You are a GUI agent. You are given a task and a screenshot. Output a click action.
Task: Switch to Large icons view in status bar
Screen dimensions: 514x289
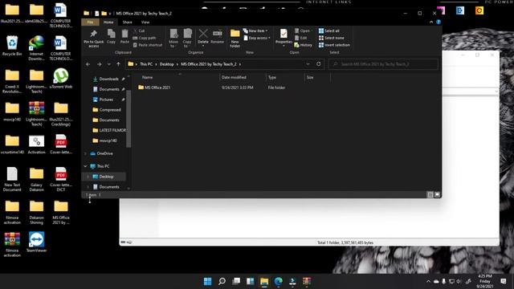437,194
